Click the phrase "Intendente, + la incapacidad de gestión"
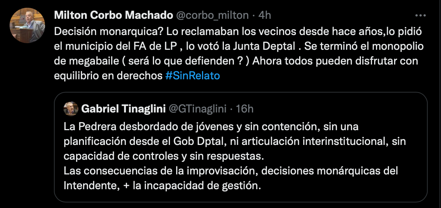The image size is (441, 208). tap(162, 186)
